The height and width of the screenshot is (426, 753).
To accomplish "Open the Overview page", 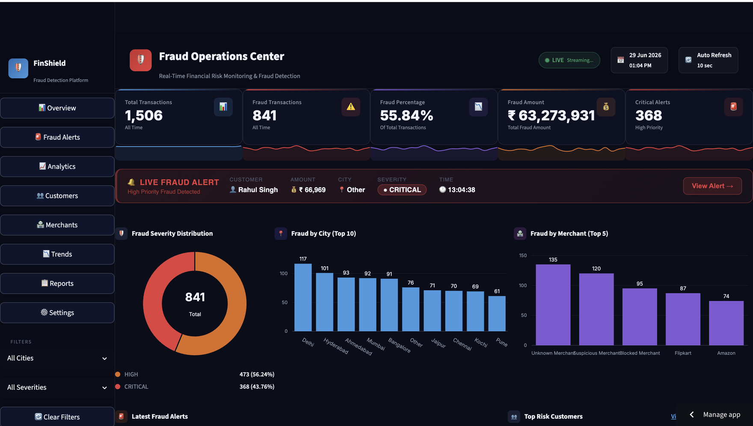I will [57, 108].
